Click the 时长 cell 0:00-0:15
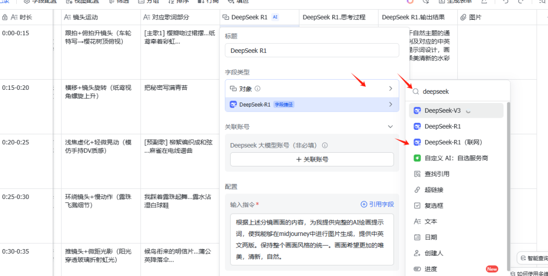The width and height of the screenshot is (548, 276). coord(26,52)
